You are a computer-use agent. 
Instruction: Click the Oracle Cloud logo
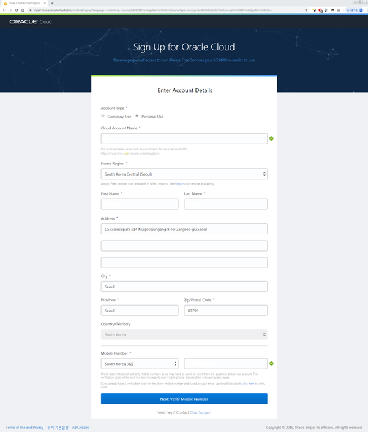31,21
